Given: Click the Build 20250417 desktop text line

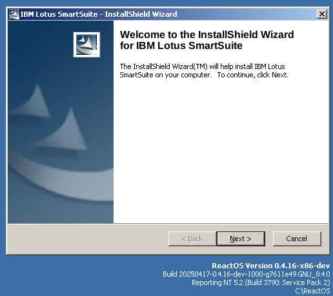Looking at the screenshot, I should pos(247,274).
